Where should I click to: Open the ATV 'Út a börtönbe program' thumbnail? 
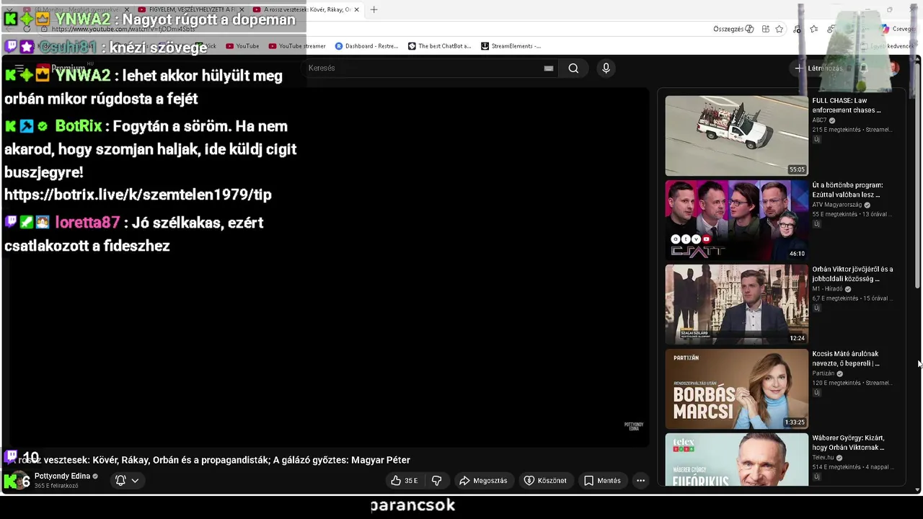click(x=736, y=220)
